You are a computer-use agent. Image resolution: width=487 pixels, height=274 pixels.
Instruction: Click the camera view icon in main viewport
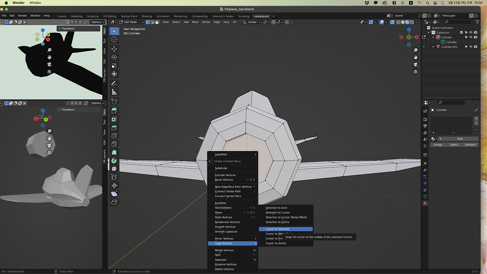point(415,65)
